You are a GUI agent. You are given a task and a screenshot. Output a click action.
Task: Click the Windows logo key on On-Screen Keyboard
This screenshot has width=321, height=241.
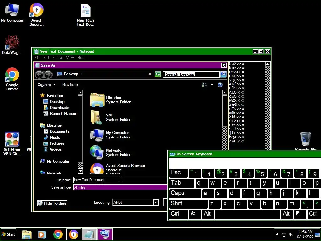point(195,214)
